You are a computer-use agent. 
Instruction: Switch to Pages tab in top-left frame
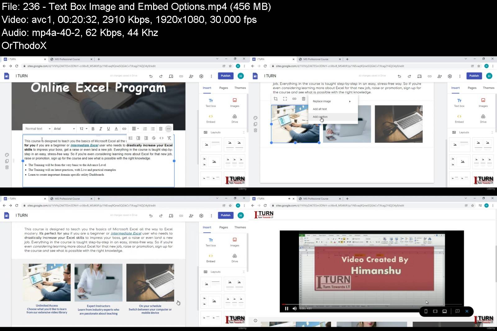(x=224, y=88)
